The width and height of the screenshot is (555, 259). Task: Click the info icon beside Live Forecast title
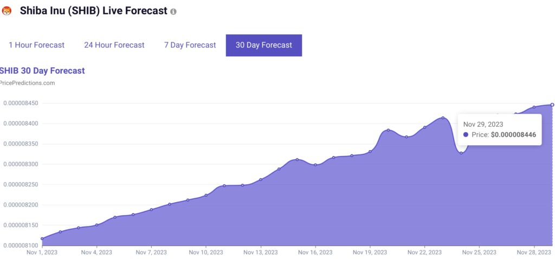pos(173,11)
